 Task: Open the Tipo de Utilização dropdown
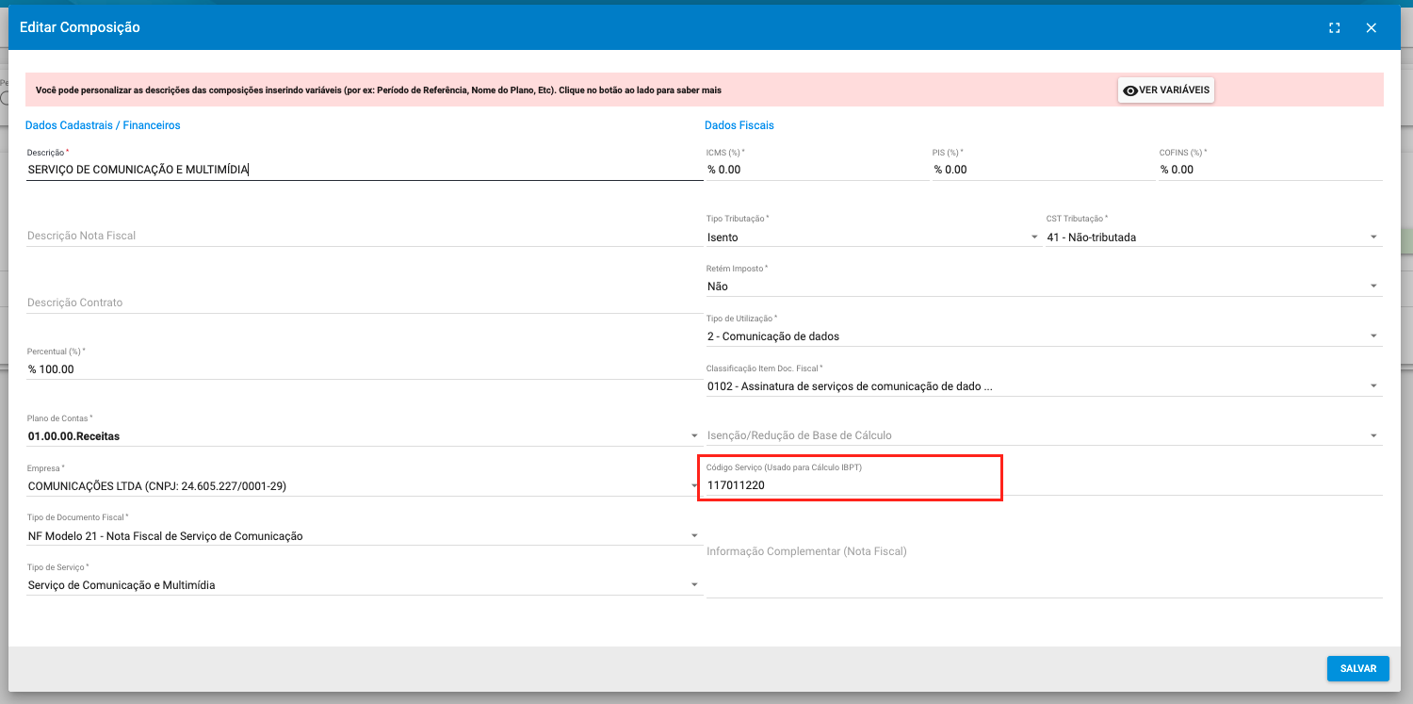click(1044, 336)
